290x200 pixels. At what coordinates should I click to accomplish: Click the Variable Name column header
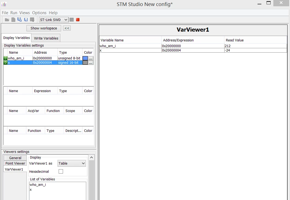coord(130,40)
